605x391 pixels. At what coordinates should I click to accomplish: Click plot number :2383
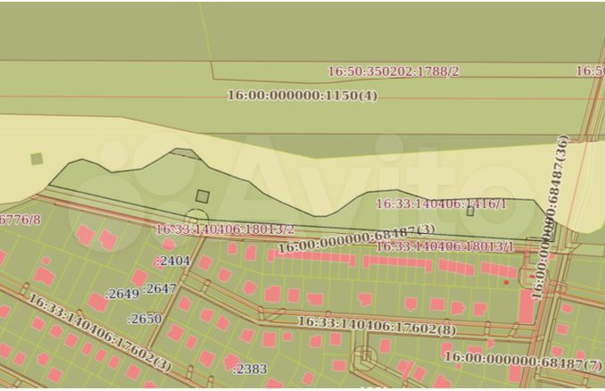point(249,369)
